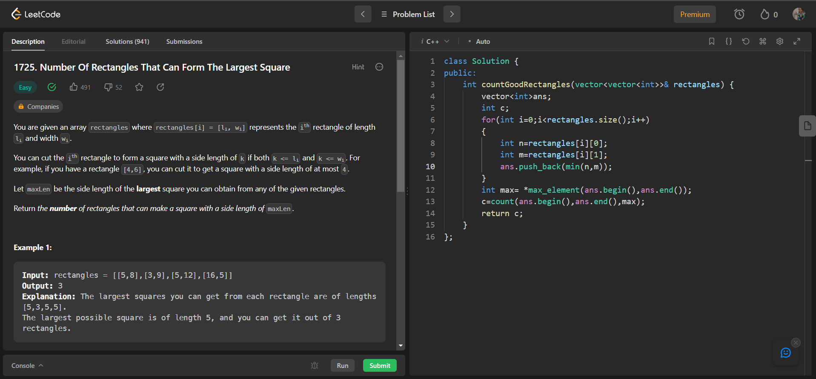This screenshot has height=379, width=816.
Task: Share the problem via share icon
Action: (x=160, y=87)
